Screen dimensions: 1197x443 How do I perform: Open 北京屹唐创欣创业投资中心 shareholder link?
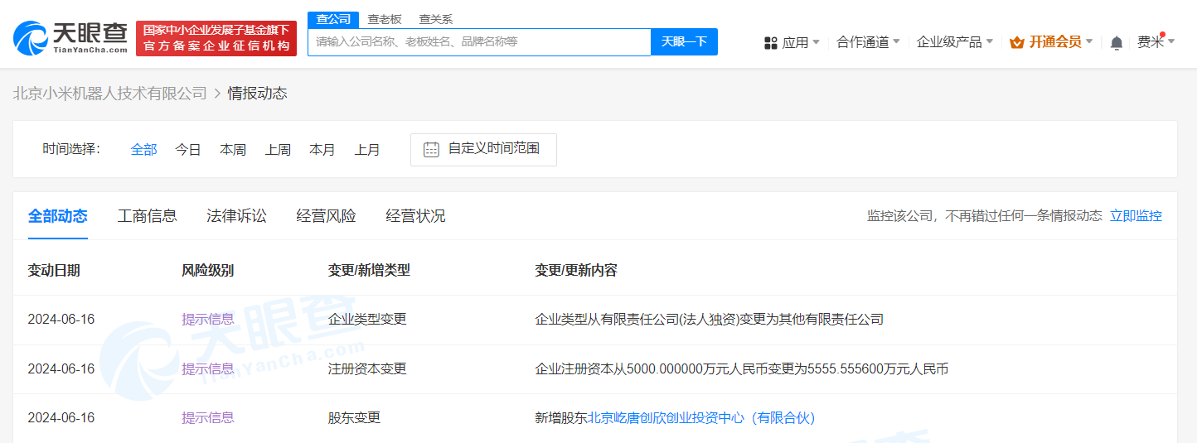pos(702,418)
